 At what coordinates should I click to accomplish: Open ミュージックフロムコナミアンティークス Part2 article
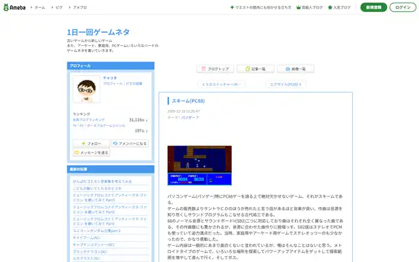pyautogui.click(x=110, y=210)
